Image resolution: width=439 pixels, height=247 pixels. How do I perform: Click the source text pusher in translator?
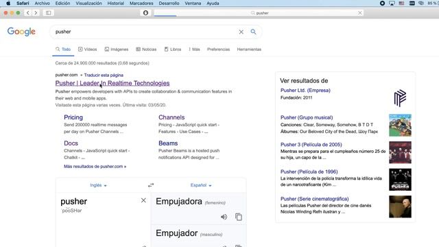click(73, 201)
